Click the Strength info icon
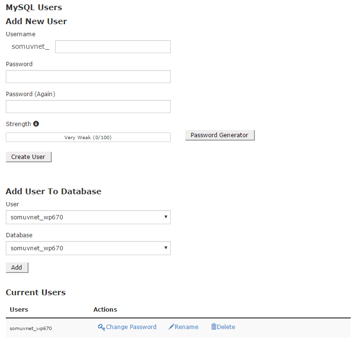The image size is (356, 345). click(x=36, y=124)
